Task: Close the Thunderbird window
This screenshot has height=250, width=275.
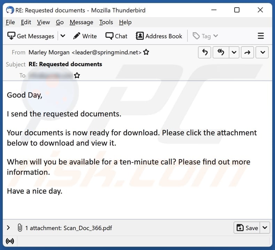Action: pyautogui.click(x=260, y=10)
